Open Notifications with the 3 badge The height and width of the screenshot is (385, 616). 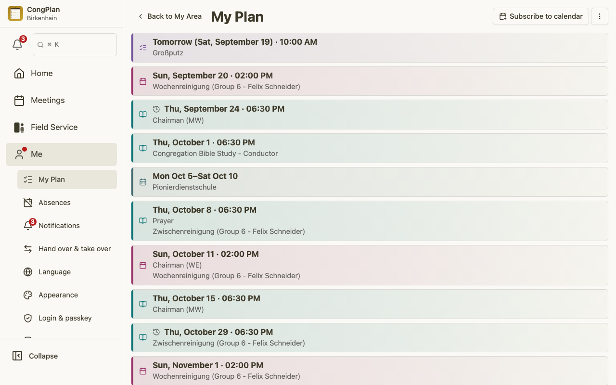(x=67, y=226)
